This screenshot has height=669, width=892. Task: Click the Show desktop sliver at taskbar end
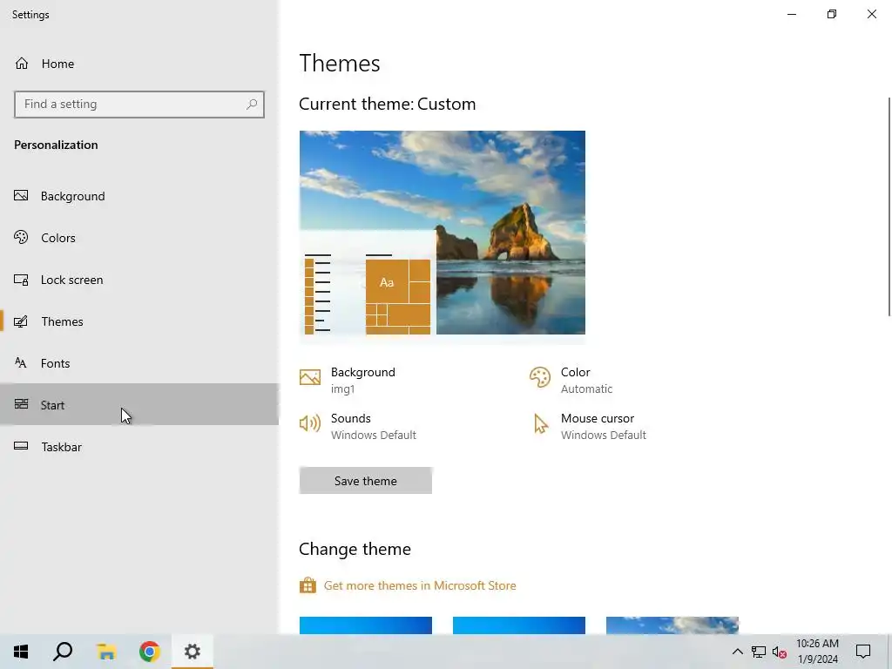click(x=889, y=652)
